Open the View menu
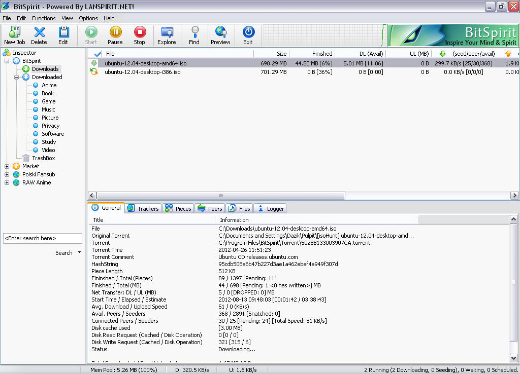520x374 pixels. (x=67, y=18)
